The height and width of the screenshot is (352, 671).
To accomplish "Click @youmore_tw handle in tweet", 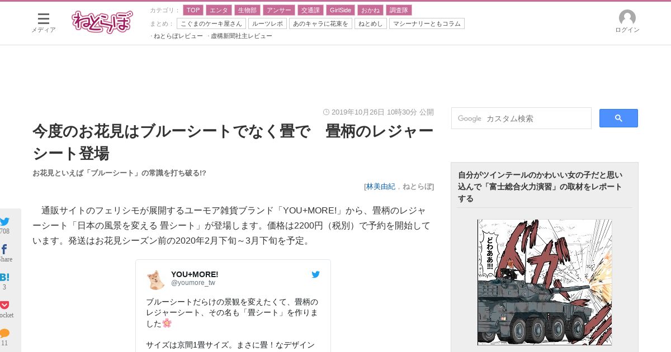I will tap(193, 283).
